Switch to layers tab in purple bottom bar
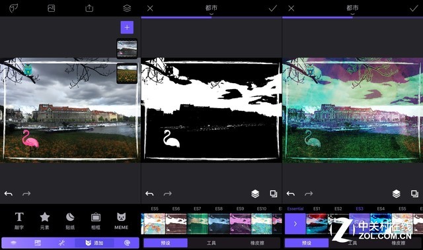This screenshot has height=250, width=423. click(13, 243)
